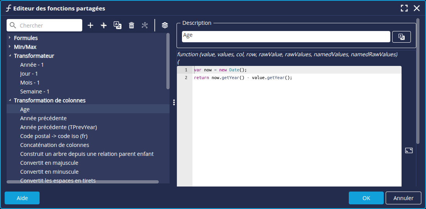Click the bold plus icon in the toolbar

coord(104,25)
